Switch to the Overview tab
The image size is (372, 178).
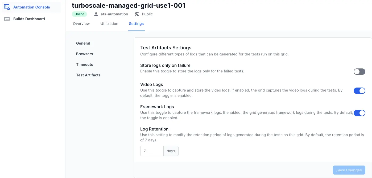click(81, 24)
